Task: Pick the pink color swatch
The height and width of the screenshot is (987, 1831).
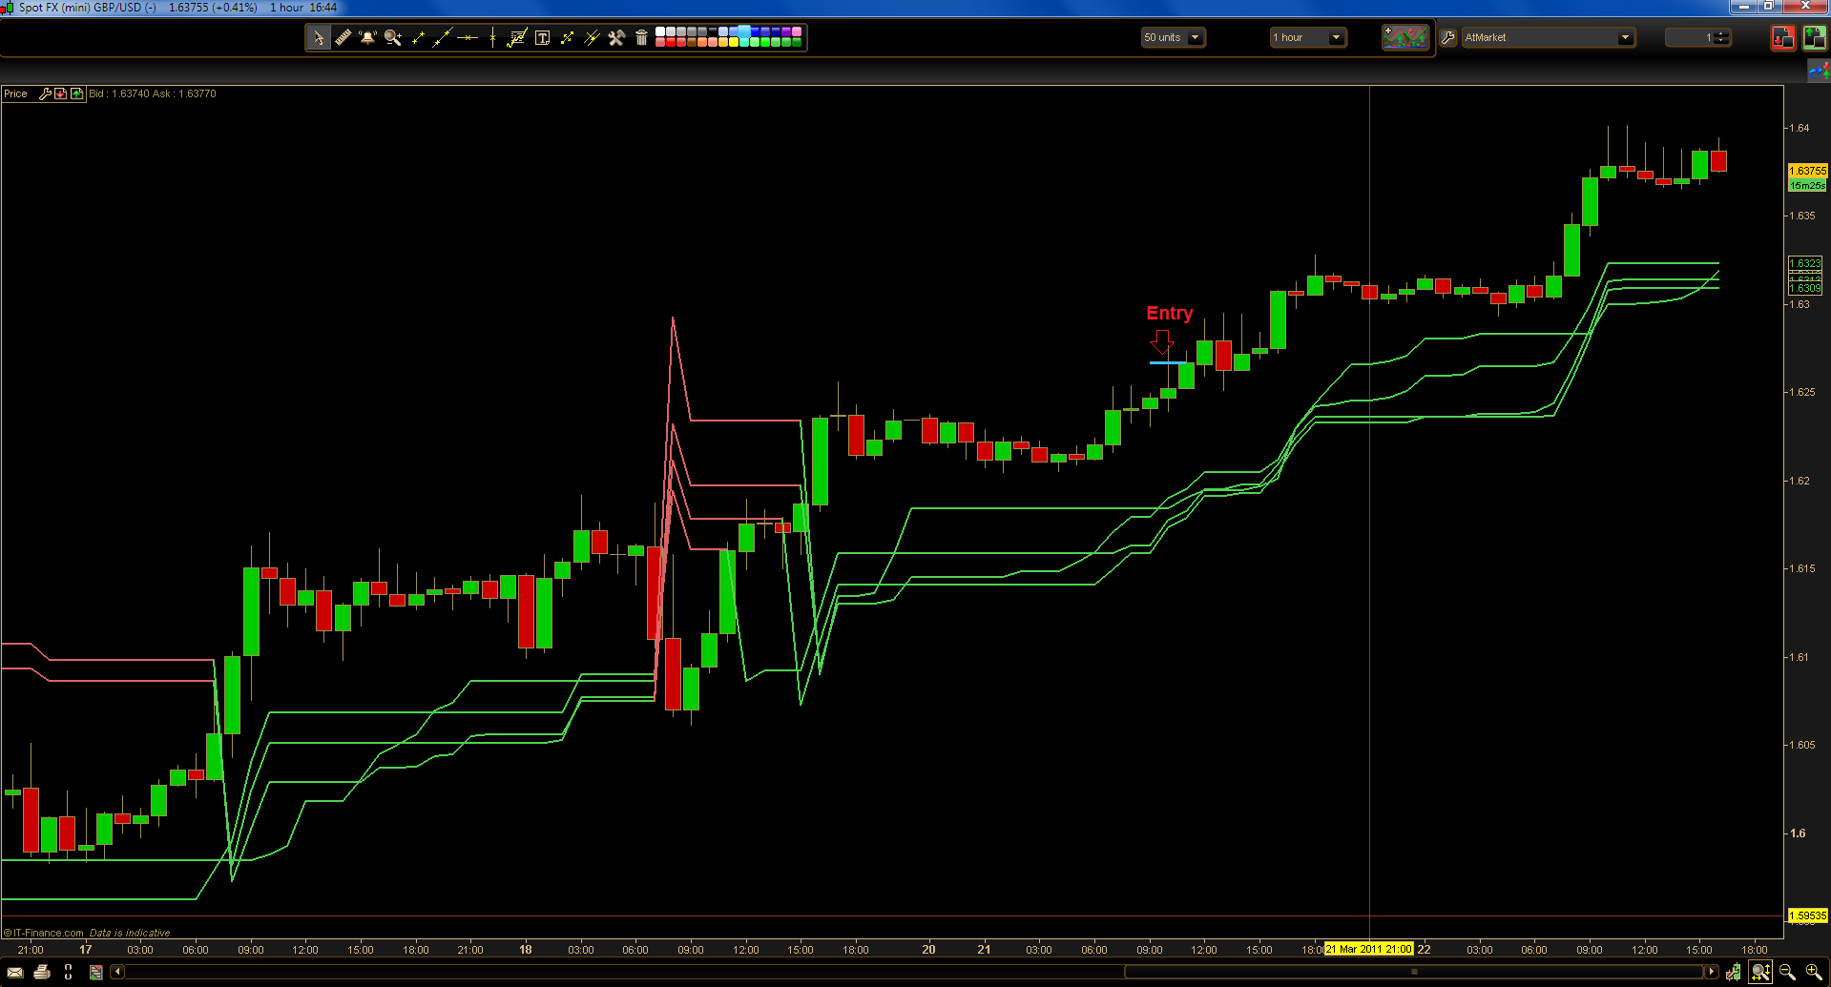Action: coord(797,31)
